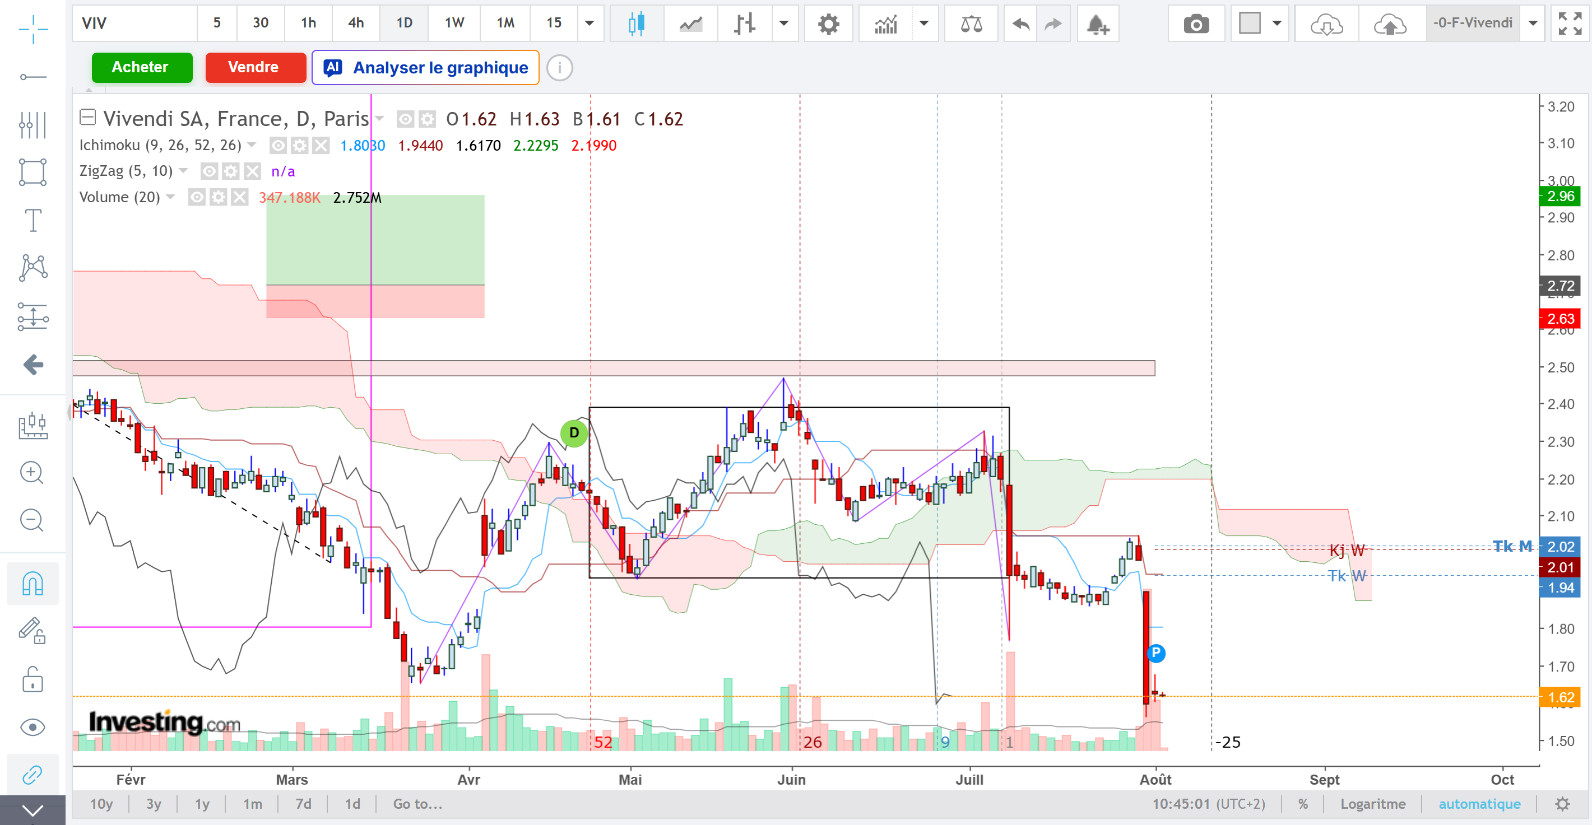This screenshot has width=1592, height=825.
Task: Select the crosshair cursor tool
Action: [33, 29]
